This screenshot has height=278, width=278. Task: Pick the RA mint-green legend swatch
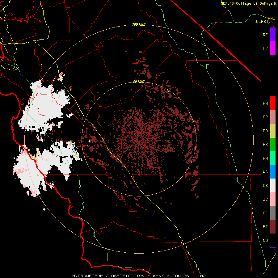point(273,158)
